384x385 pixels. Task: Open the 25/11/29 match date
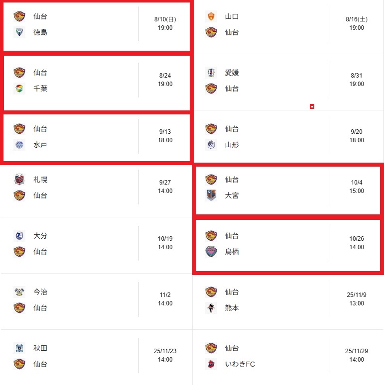(x=357, y=351)
